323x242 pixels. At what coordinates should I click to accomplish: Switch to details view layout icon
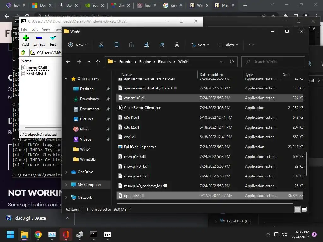point(297,210)
